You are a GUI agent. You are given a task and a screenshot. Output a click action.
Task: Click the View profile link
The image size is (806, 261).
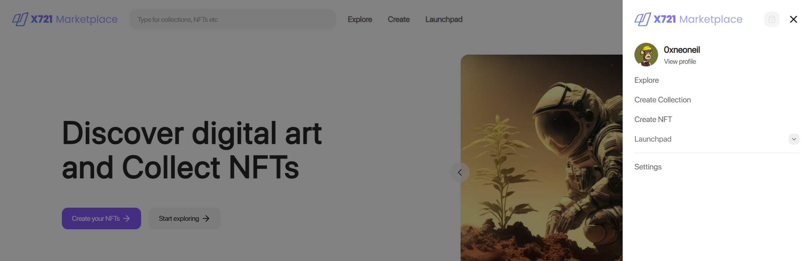(x=680, y=61)
